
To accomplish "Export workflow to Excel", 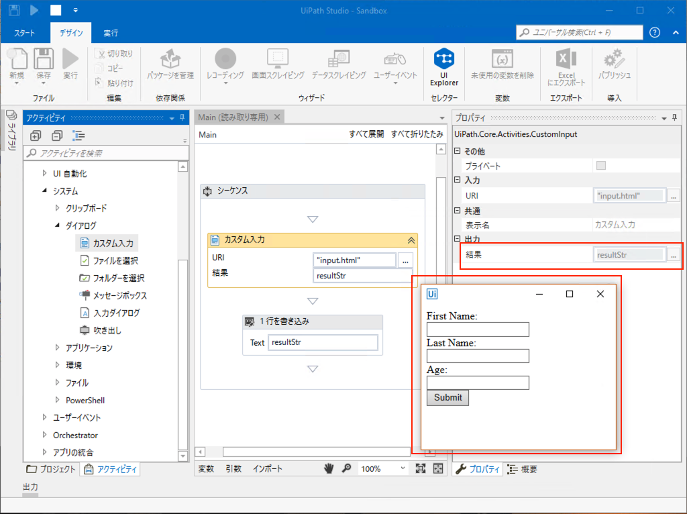I will 566,66.
